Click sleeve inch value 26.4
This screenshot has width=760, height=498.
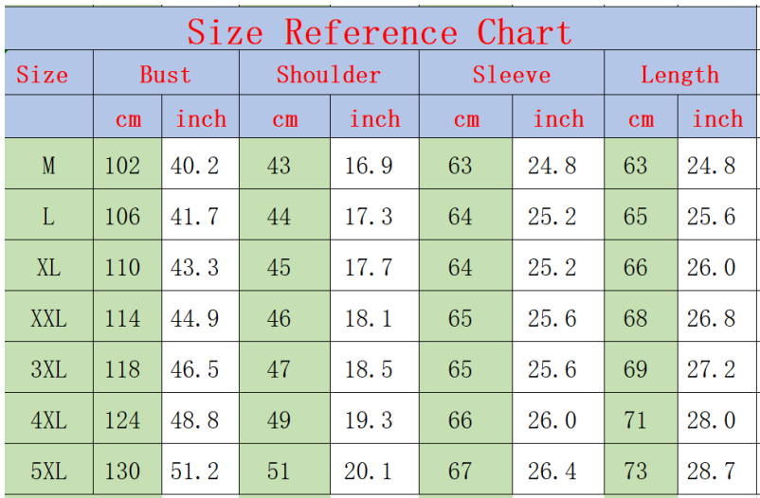coord(552,471)
